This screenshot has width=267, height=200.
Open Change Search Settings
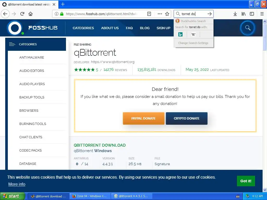click(193, 43)
